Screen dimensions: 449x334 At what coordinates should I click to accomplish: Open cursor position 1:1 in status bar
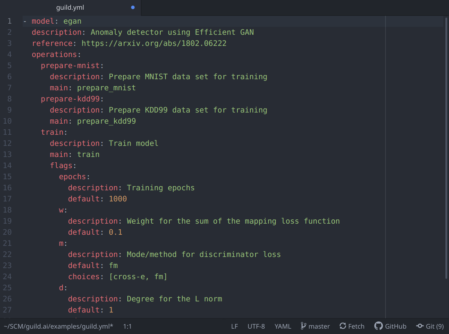[x=127, y=326]
